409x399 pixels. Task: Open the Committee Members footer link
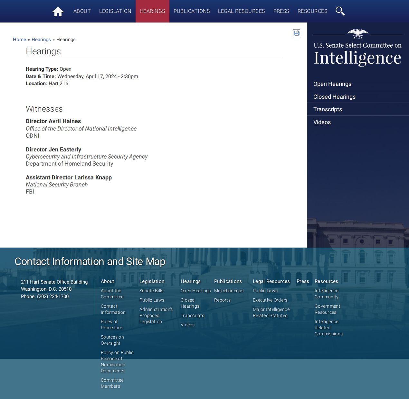pyautogui.click(x=112, y=383)
